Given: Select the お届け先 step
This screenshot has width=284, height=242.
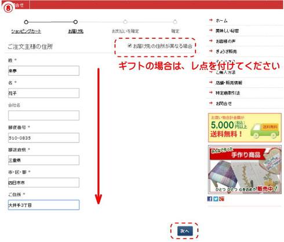Looking at the screenshot, I should tap(75, 31).
